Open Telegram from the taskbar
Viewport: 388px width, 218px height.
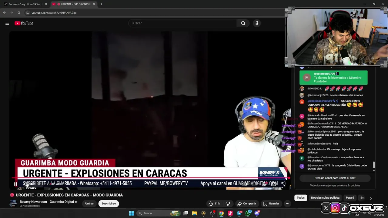(239, 213)
